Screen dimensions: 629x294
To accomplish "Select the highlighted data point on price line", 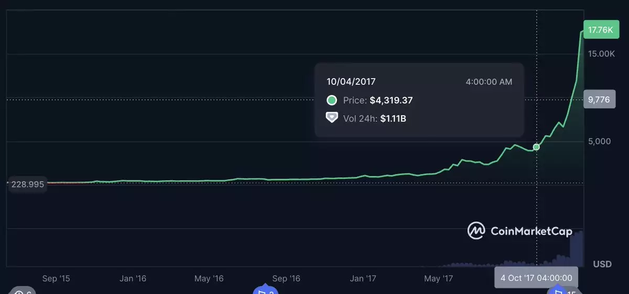I will click(536, 147).
